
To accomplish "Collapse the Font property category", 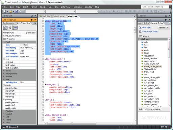I will pos(4,42).
